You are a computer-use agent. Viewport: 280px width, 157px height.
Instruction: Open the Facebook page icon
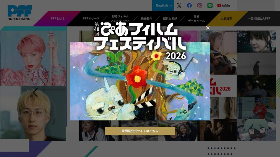coord(189,5)
